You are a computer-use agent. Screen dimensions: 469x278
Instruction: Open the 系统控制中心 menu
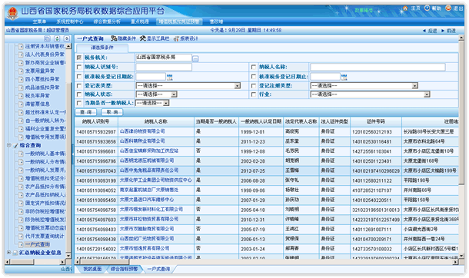click(70, 22)
